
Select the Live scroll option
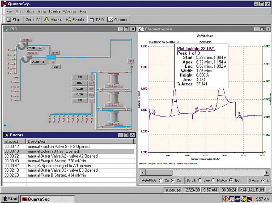tap(200, 180)
